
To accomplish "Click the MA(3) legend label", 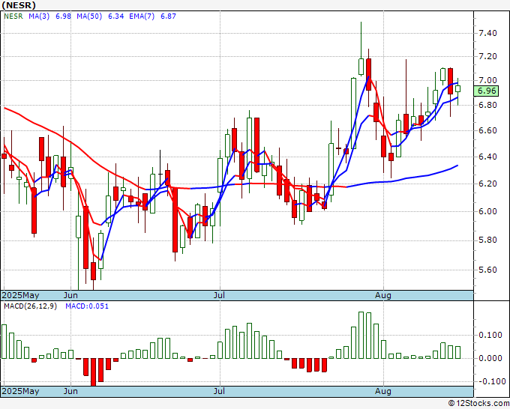I will 39,16.
